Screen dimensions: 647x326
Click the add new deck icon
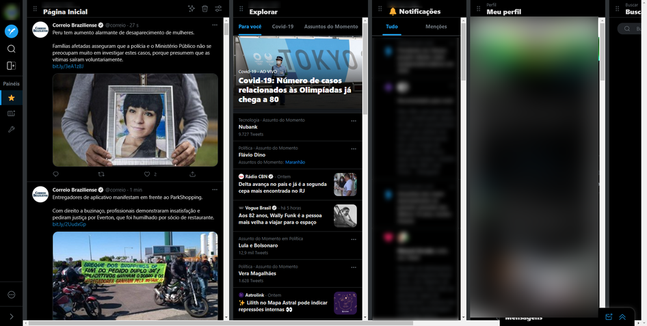12,113
